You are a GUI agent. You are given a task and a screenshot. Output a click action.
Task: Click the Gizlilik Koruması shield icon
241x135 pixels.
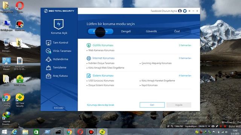[89, 45]
